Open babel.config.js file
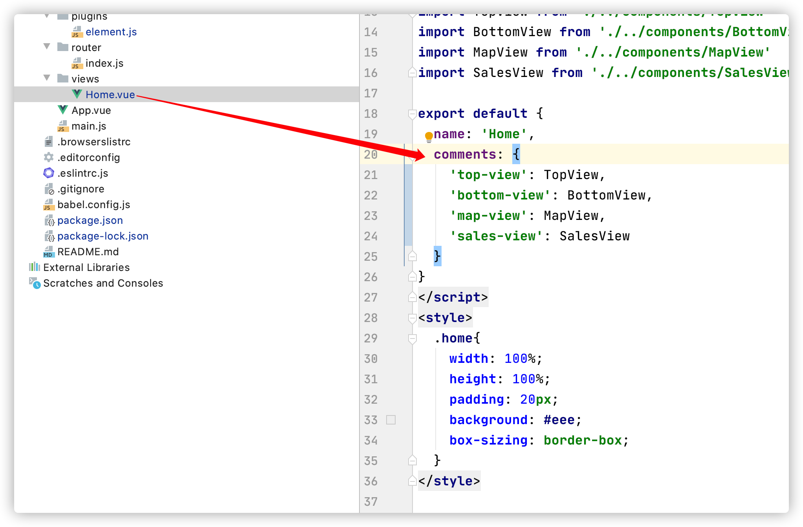Image resolution: width=803 pixels, height=527 pixels. pos(93,205)
